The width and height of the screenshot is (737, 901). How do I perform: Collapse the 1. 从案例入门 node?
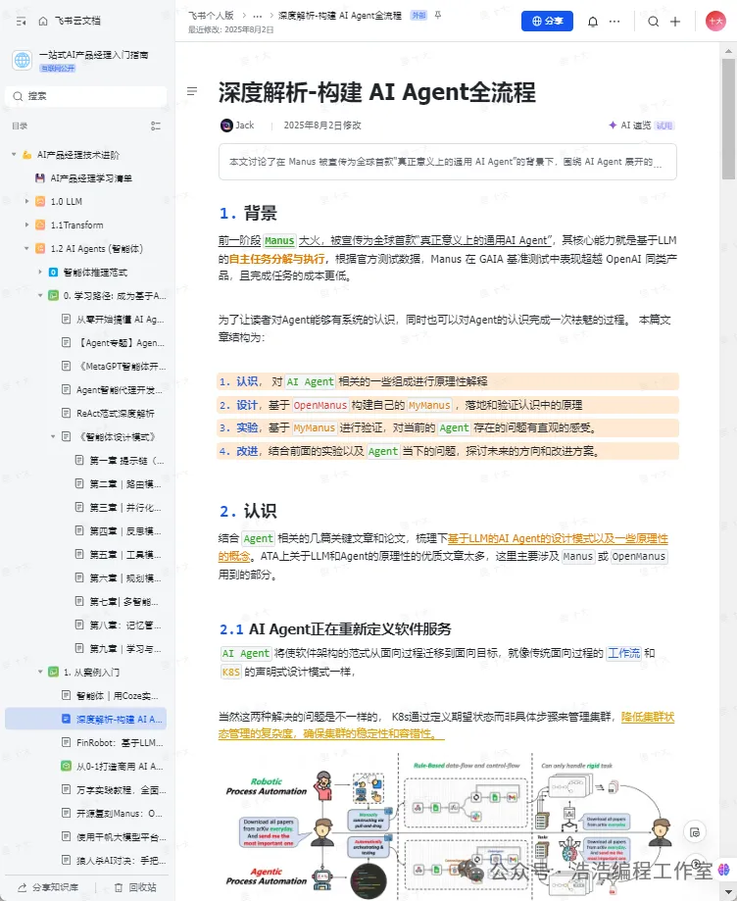pos(39,673)
